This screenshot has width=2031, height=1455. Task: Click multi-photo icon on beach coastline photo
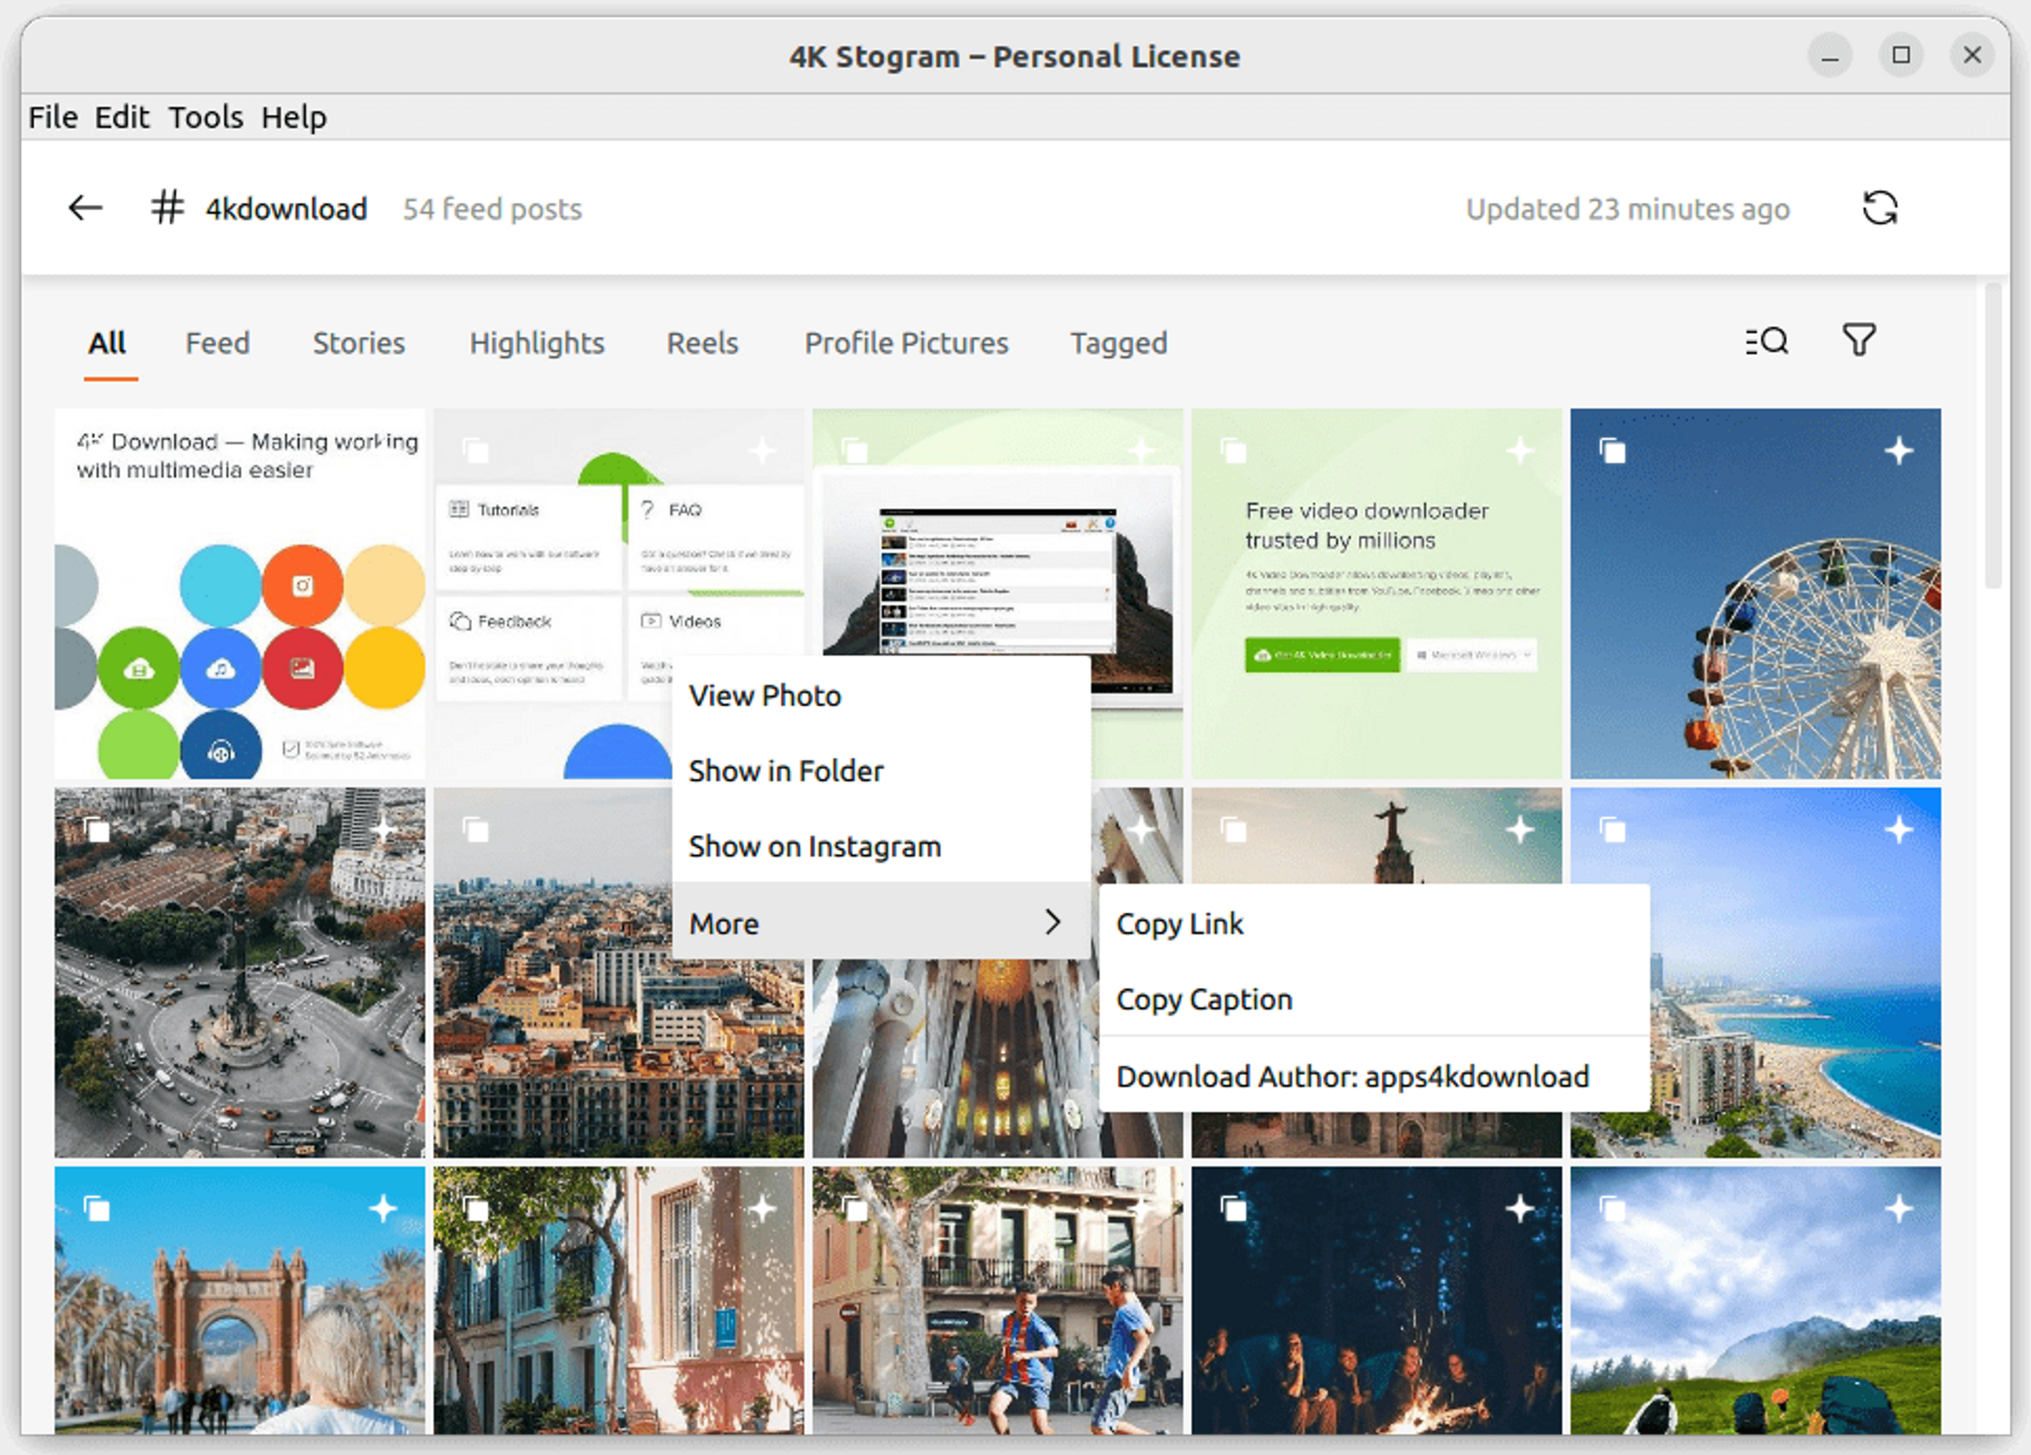pyautogui.click(x=1613, y=830)
